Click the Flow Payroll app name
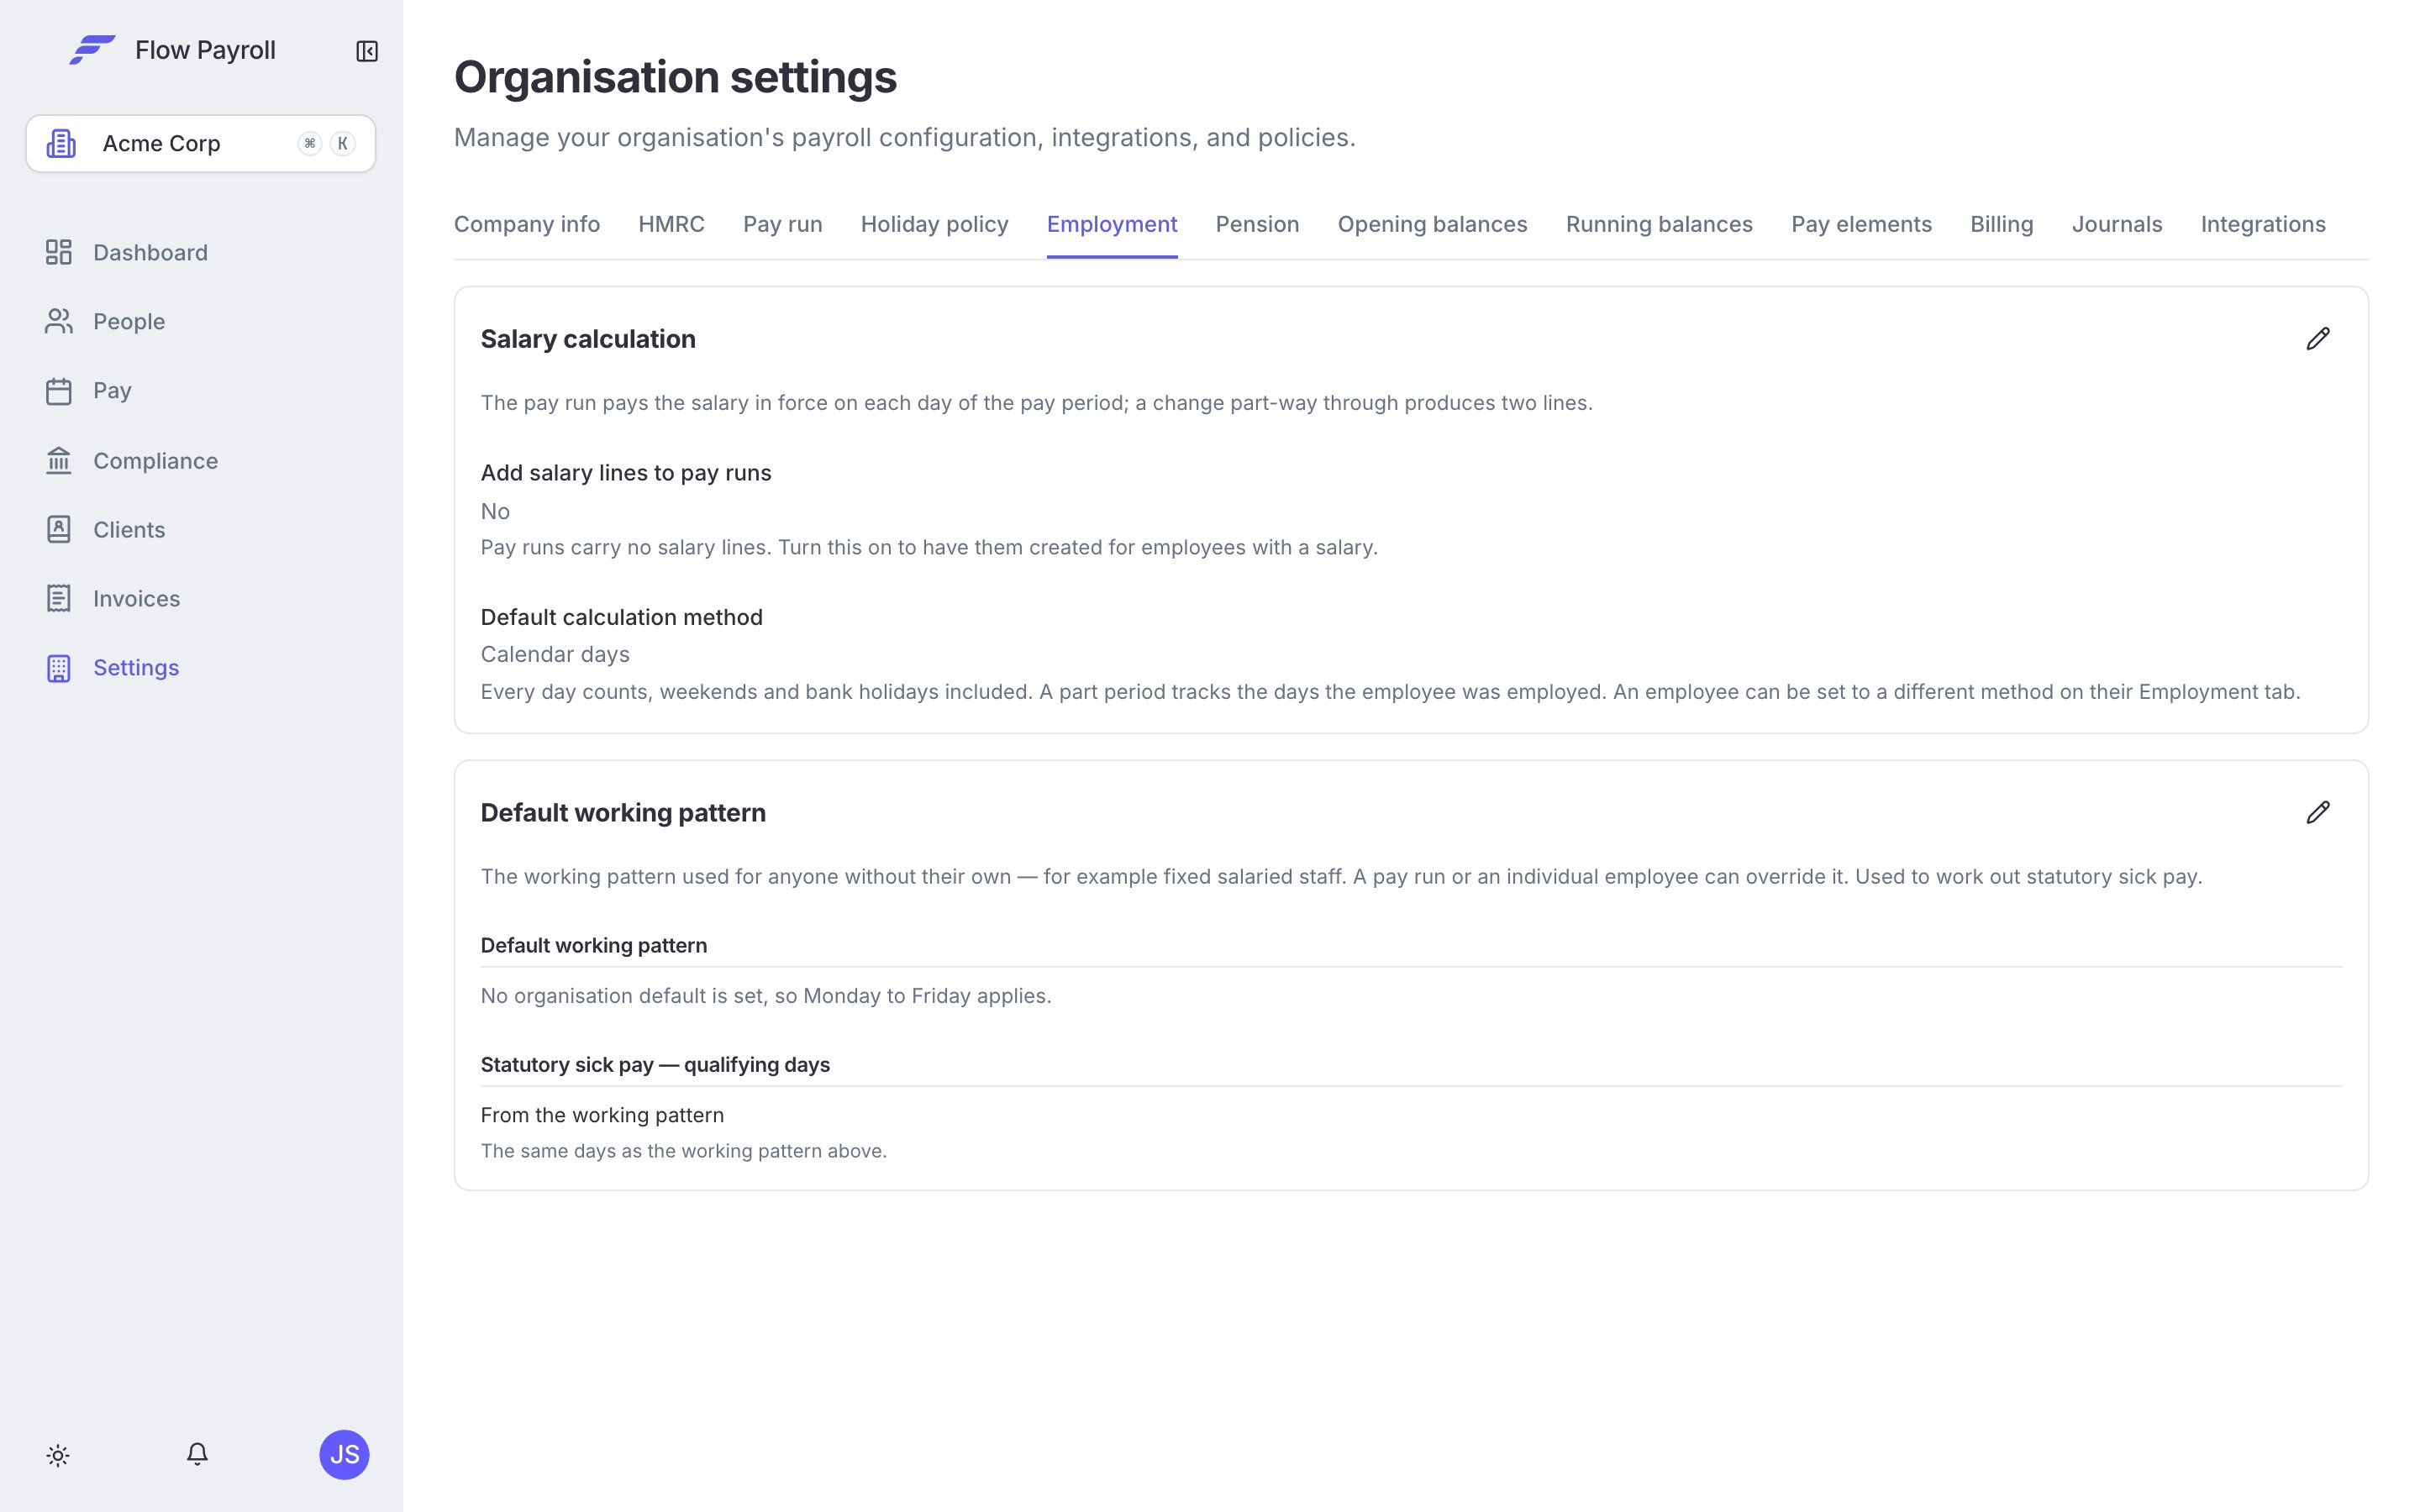2420x1512 pixels. click(205, 50)
